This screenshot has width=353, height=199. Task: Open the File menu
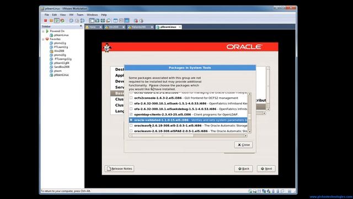click(46, 15)
